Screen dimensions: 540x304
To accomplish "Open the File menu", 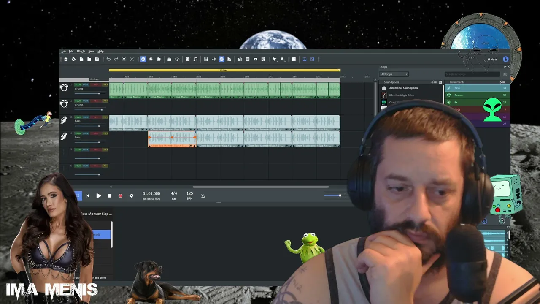I will coord(63,51).
